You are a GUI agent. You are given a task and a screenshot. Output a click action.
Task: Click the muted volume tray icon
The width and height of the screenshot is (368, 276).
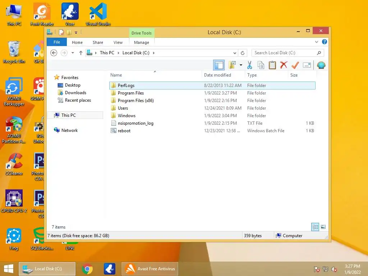click(x=334, y=269)
